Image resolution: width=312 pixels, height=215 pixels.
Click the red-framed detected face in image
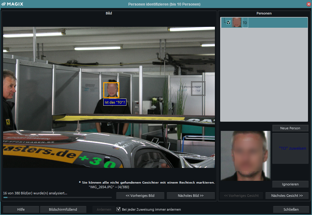point(111,90)
